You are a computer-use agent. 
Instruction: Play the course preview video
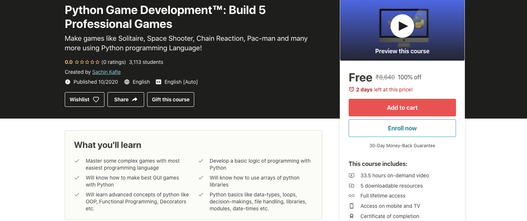[x=402, y=26]
